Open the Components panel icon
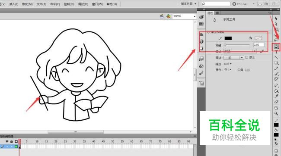Screen dimensions: 281x156 coord(201,66)
